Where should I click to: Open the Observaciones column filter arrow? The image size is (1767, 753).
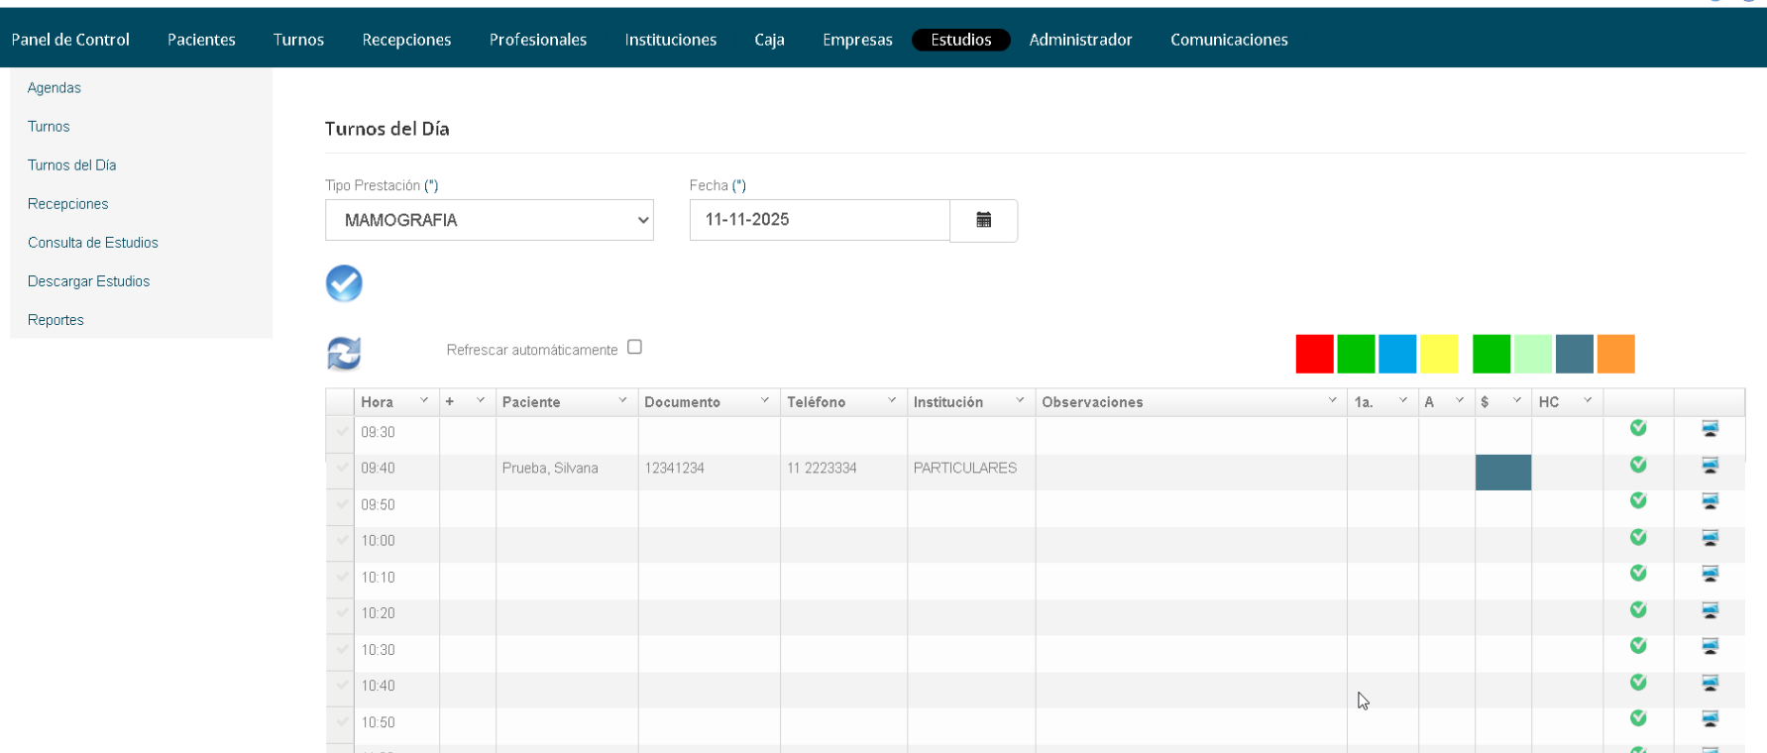pyautogui.click(x=1331, y=400)
